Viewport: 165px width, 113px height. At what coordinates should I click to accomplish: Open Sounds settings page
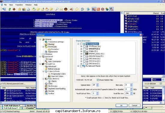click(51, 91)
